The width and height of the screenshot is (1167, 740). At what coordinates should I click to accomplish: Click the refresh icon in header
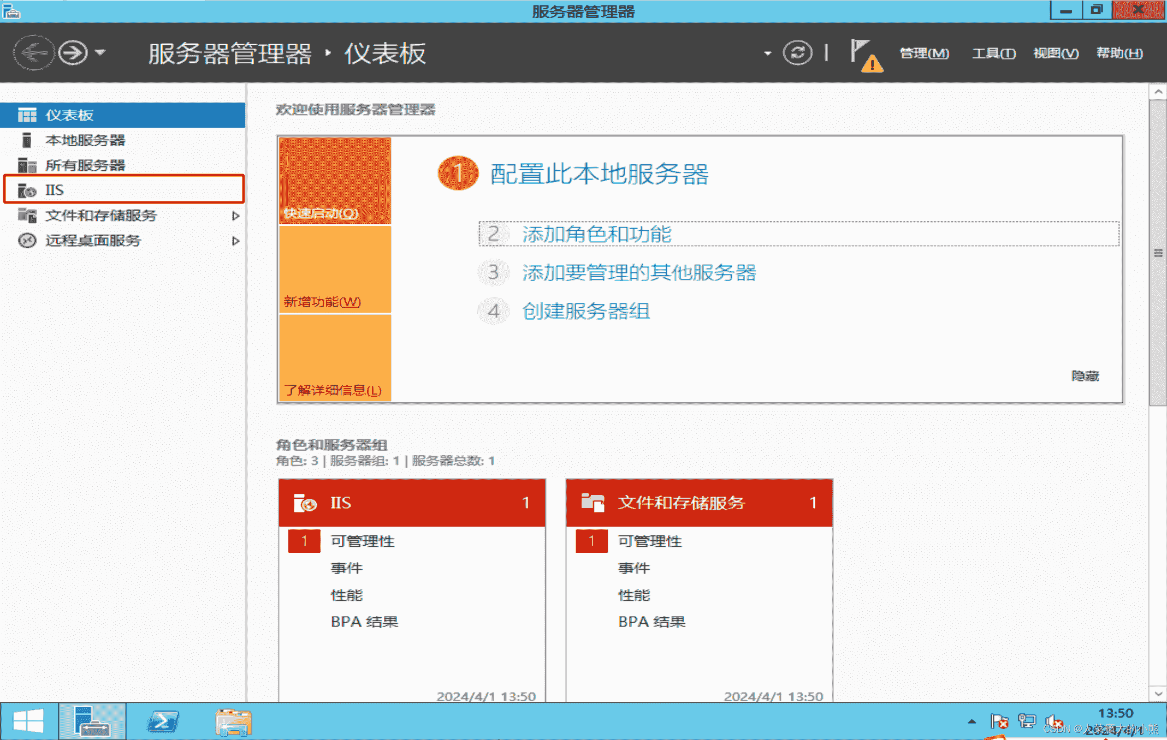point(797,53)
